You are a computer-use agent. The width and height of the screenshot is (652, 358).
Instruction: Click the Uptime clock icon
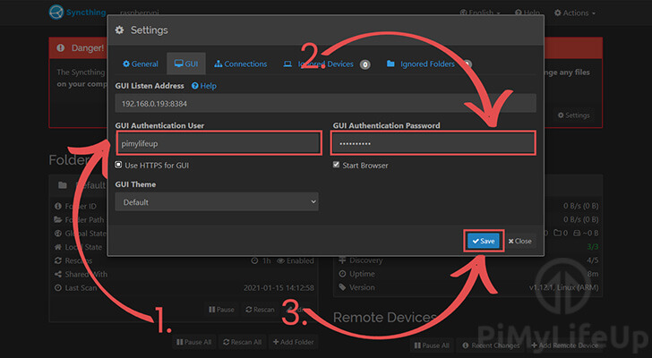342,274
